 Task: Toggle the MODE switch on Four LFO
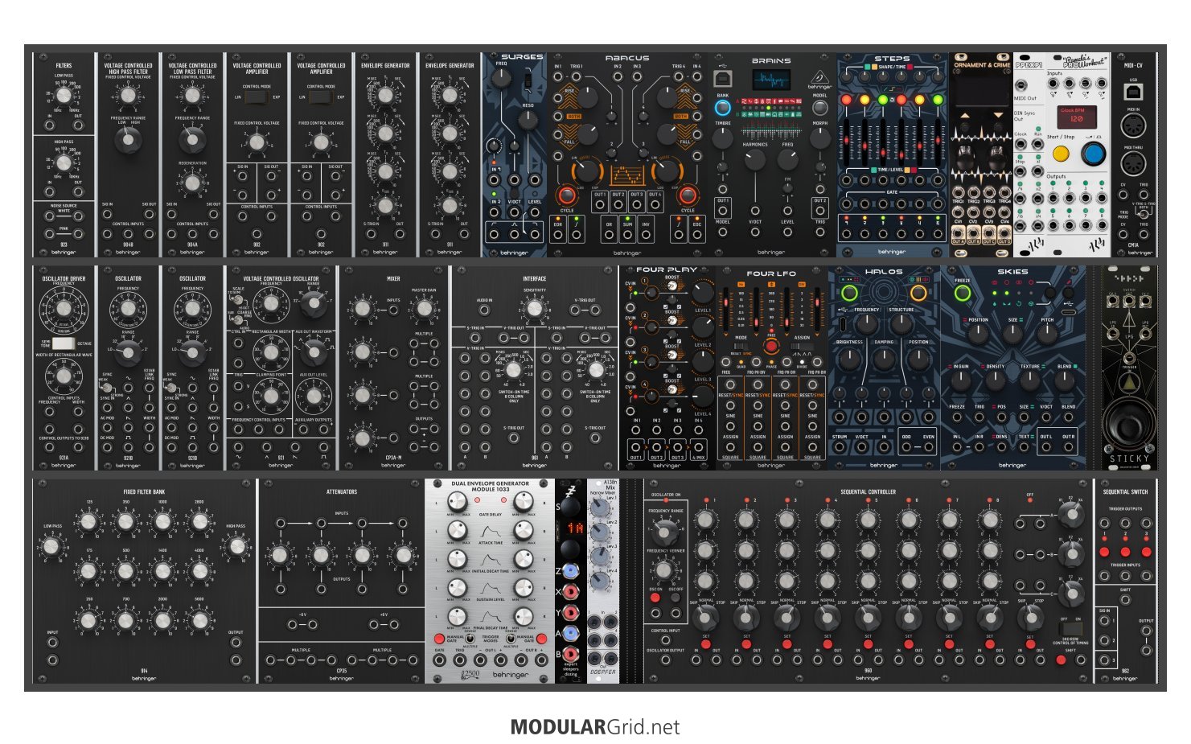[741, 346]
